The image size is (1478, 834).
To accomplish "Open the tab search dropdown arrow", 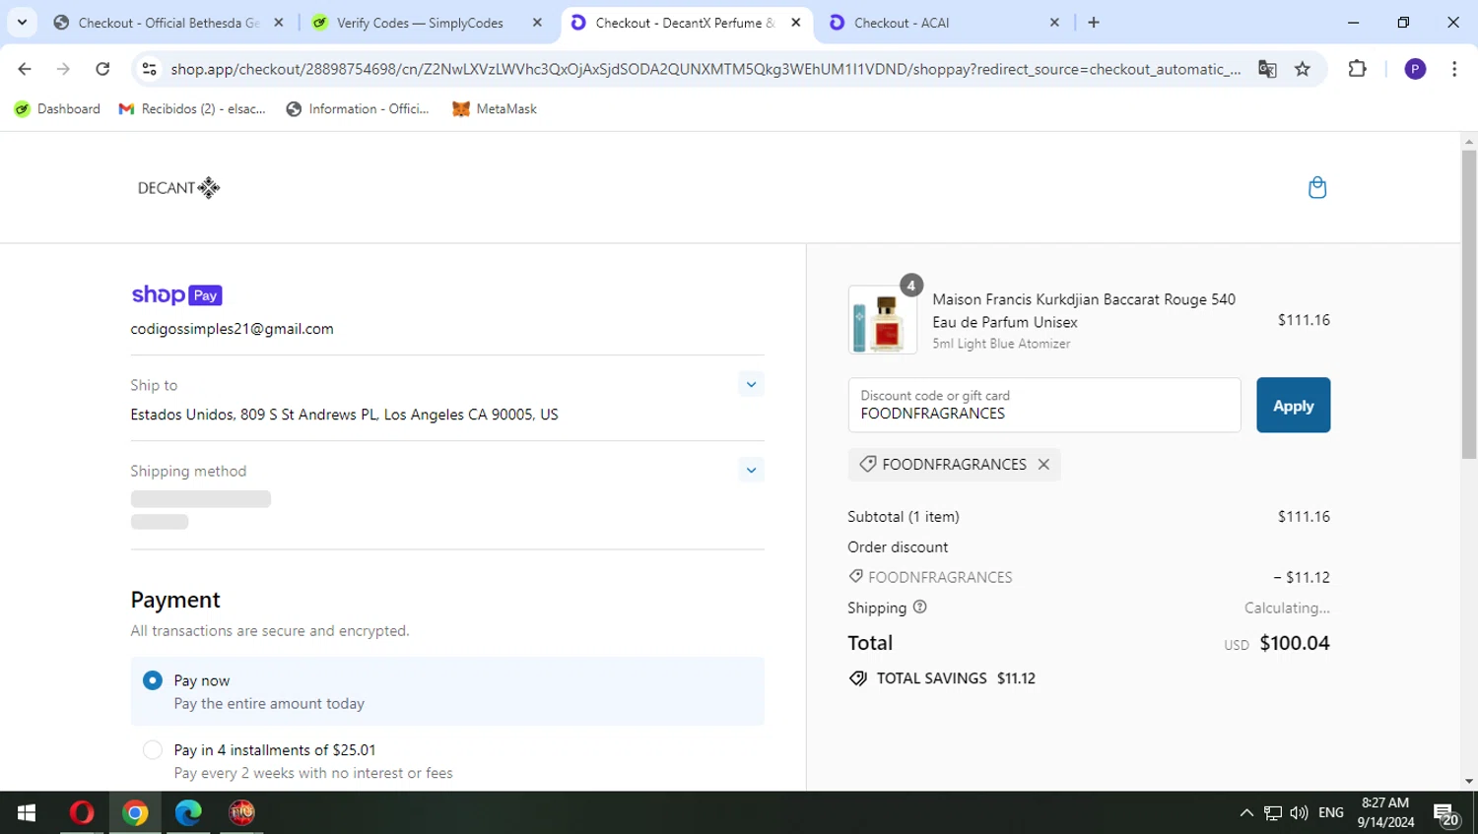I will (22, 23).
